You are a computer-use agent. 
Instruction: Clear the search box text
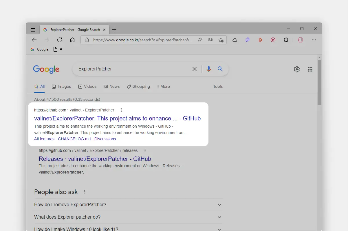[195, 69]
